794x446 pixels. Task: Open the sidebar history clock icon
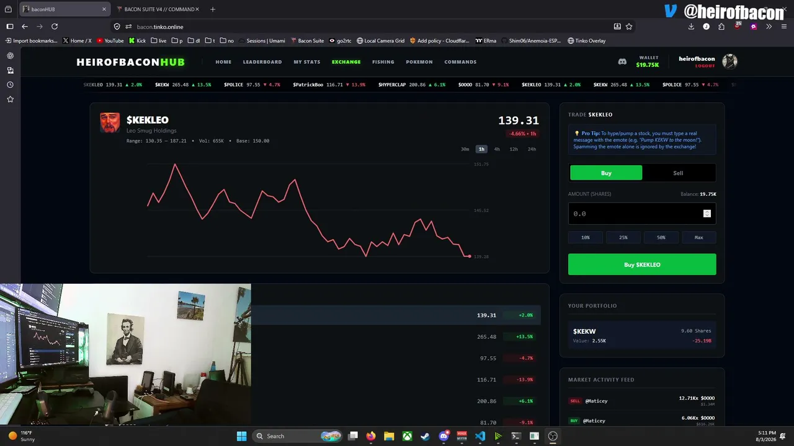coord(10,85)
